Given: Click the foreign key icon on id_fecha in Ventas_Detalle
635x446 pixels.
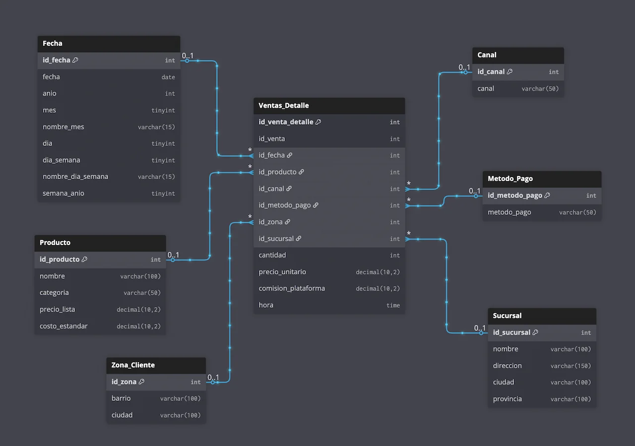Looking at the screenshot, I should click(289, 155).
